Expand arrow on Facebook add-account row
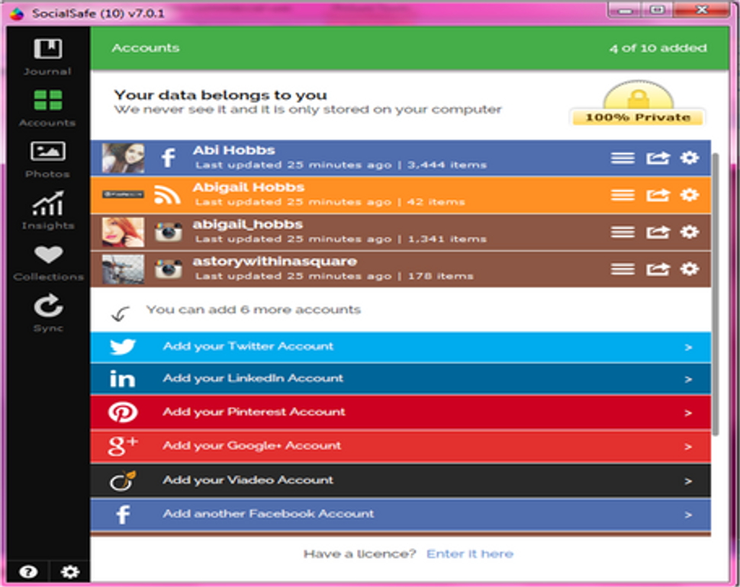The width and height of the screenshot is (740, 587). (688, 515)
